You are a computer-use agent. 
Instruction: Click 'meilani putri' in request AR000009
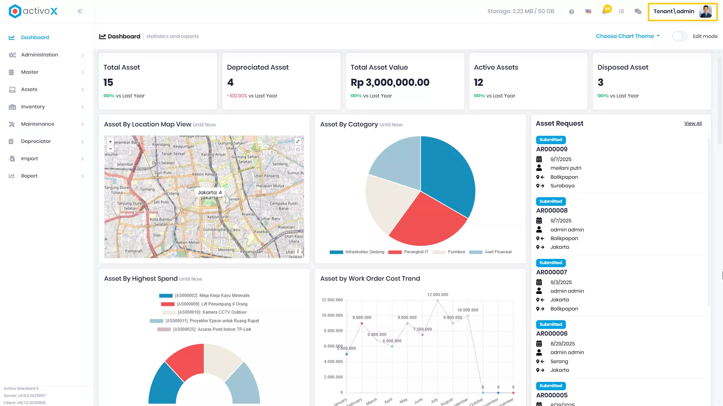click(x=566, y=168)
